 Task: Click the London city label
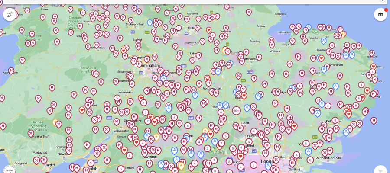(267, 161)
